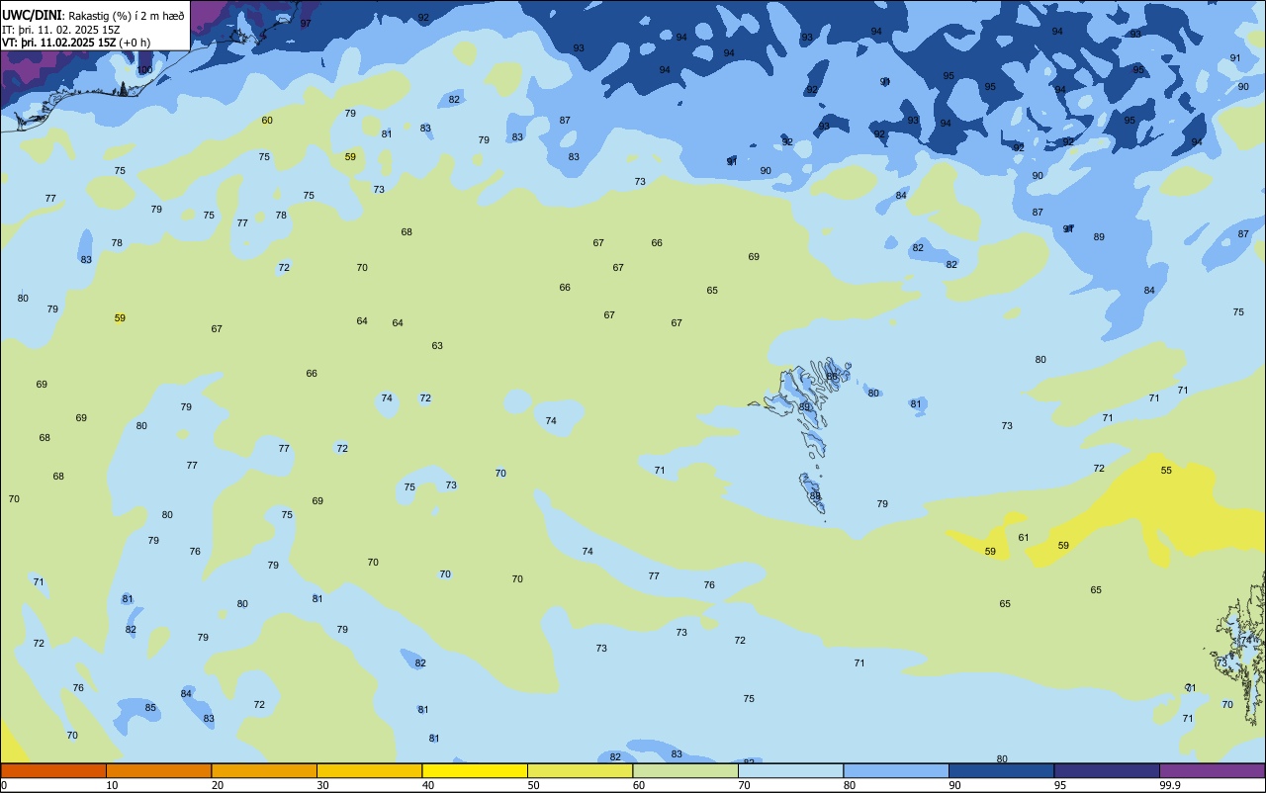Click the dark orange 0–10 legend swatch
The width and height of the screenshot is (1266, 793).
(53, 770)
